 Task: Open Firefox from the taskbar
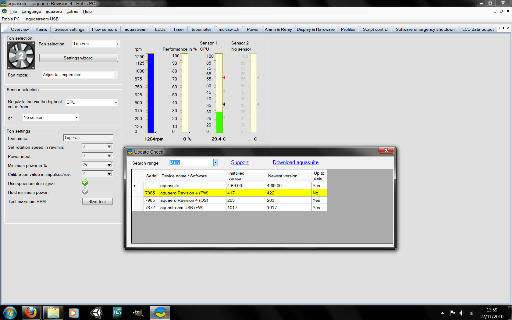click(31, 313)
